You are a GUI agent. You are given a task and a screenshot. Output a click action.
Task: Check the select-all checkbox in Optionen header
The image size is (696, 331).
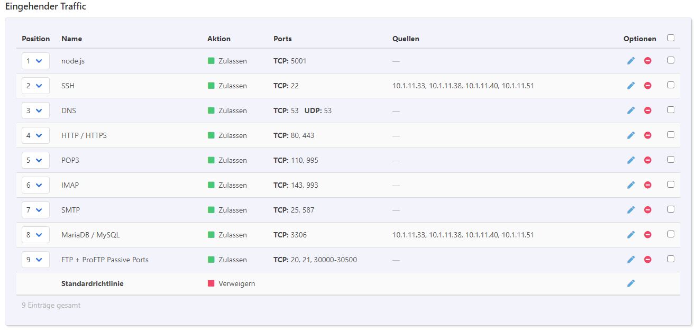[671, 38]
